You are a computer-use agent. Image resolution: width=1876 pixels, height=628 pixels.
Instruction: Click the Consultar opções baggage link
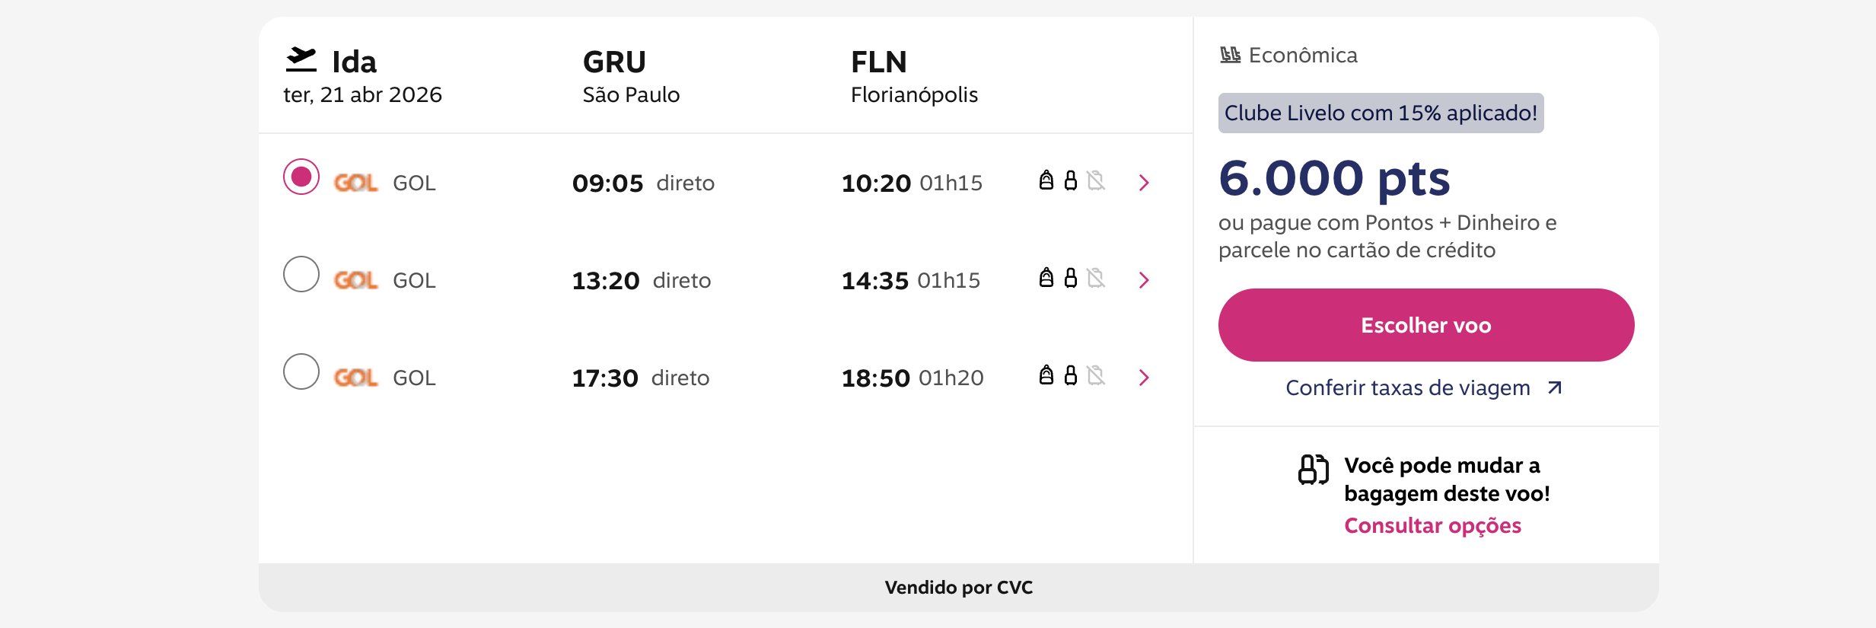(x=1432, y=526)
